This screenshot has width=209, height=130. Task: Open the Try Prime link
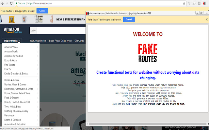point(18,32)
